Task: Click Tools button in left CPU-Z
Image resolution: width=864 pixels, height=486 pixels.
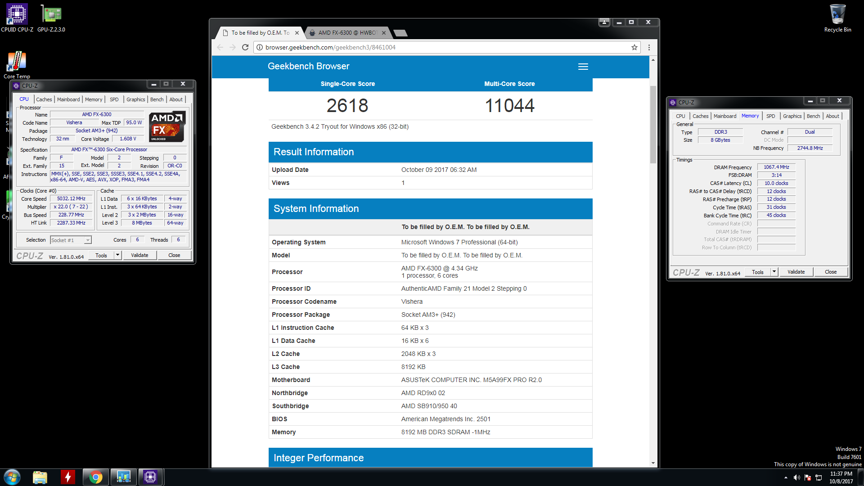Action: coord(101,255)
